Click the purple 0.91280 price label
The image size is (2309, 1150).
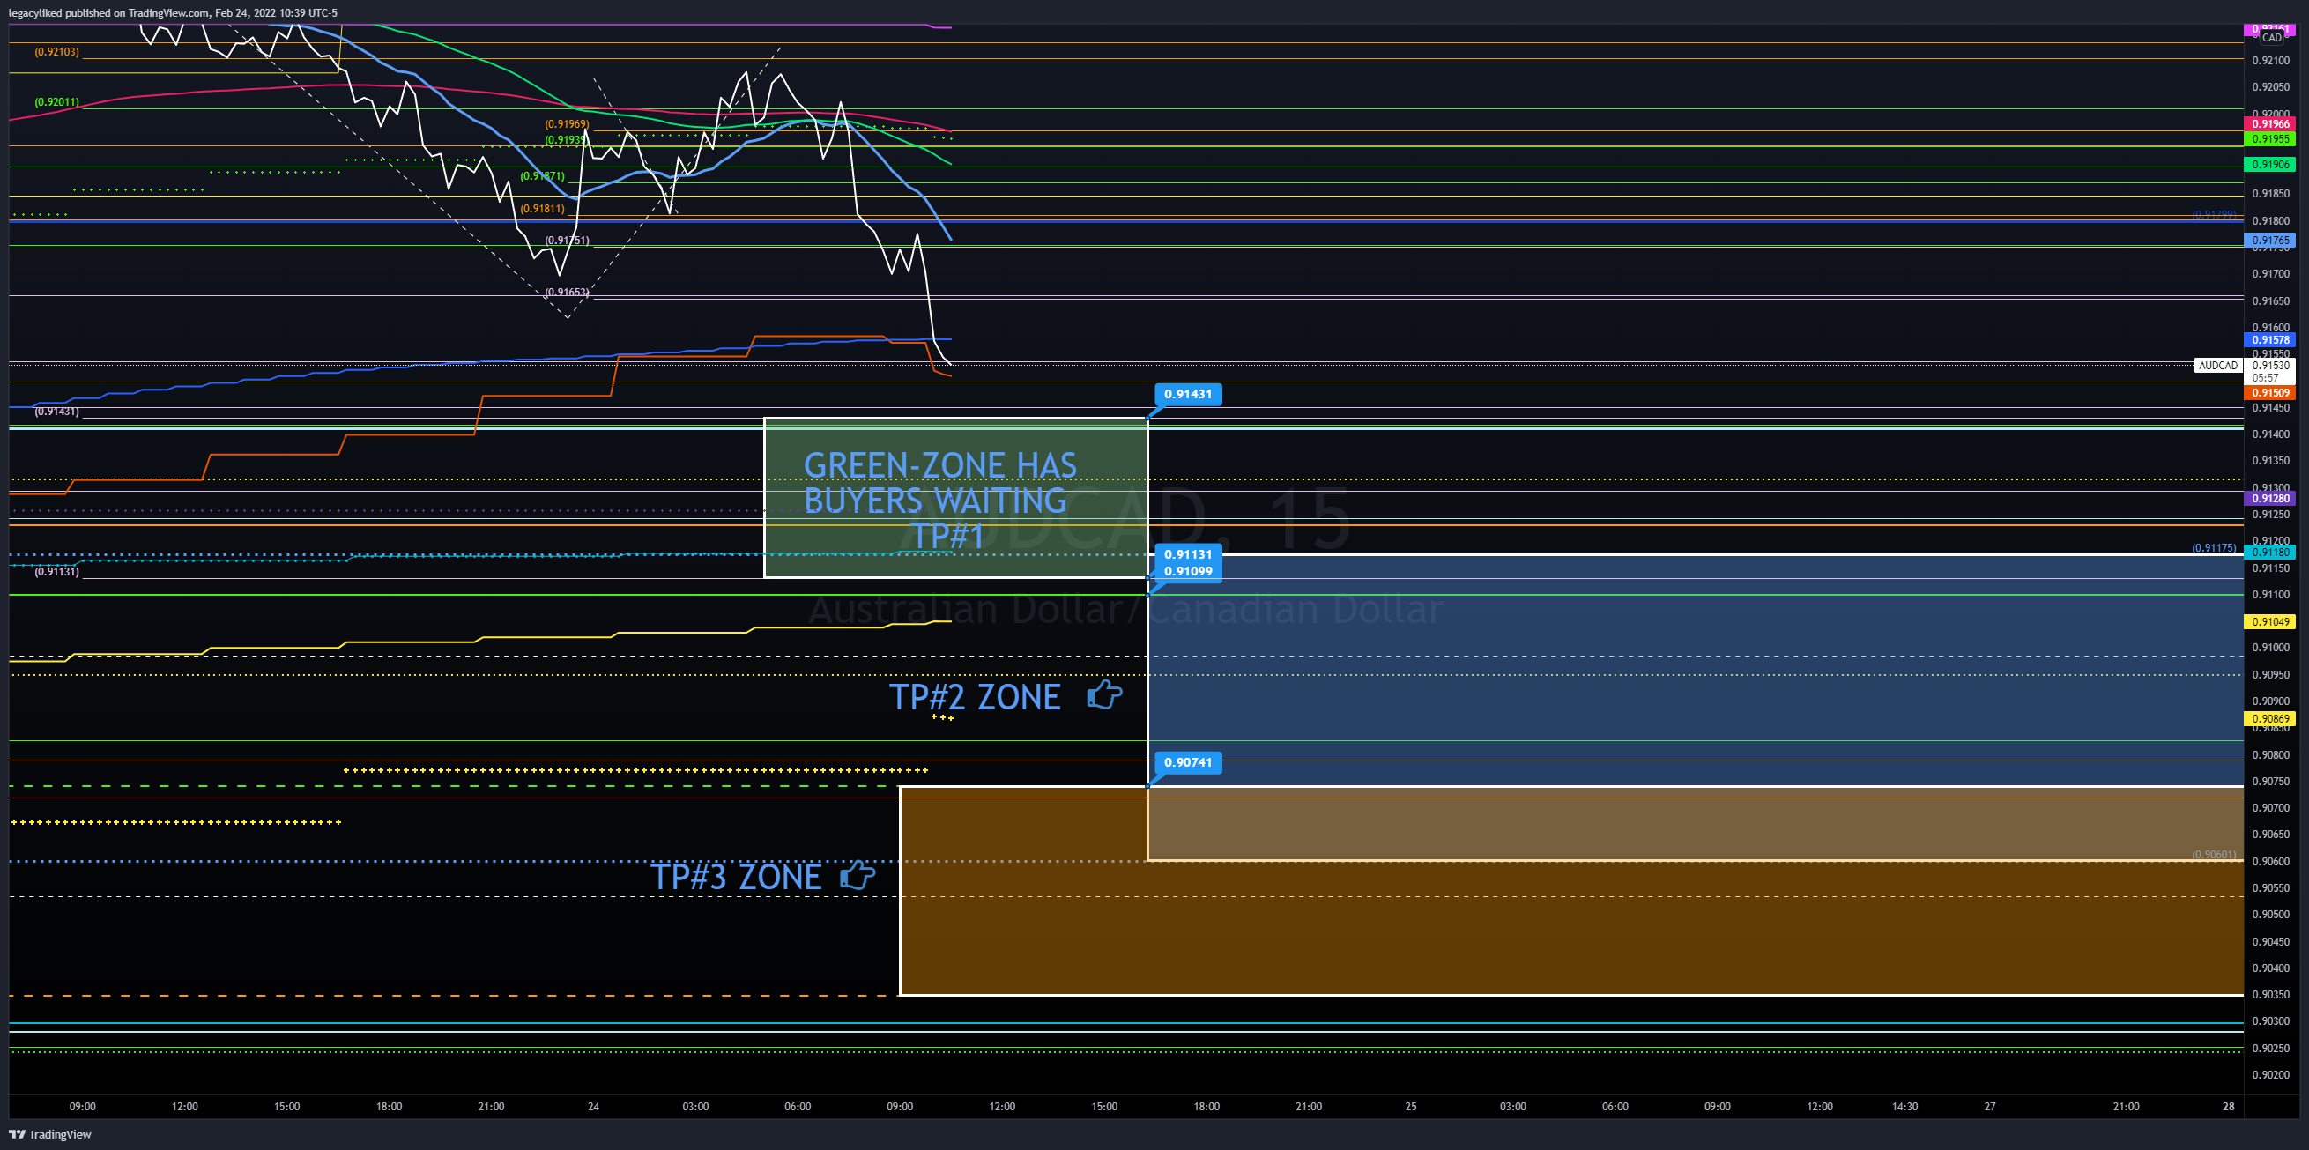pyautogui.click(x=2270, y=499)
